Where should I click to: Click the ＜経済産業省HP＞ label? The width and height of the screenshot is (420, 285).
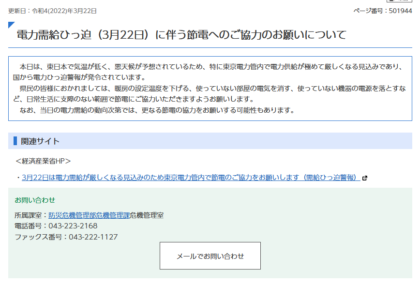click(43, 161)
